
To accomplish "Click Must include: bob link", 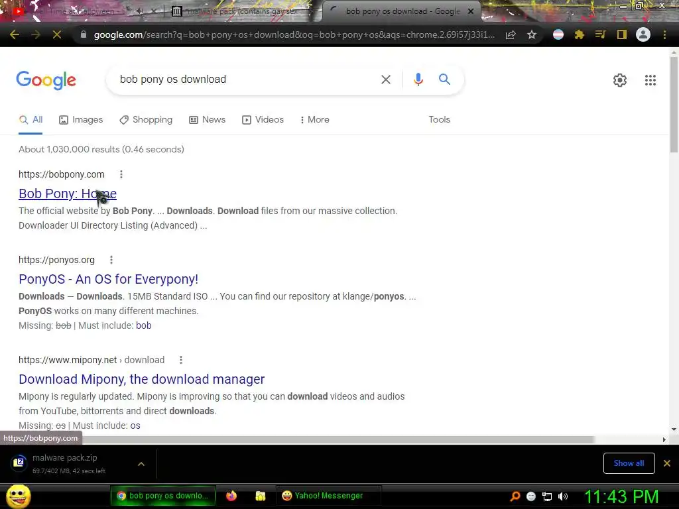I will [144, 325].
